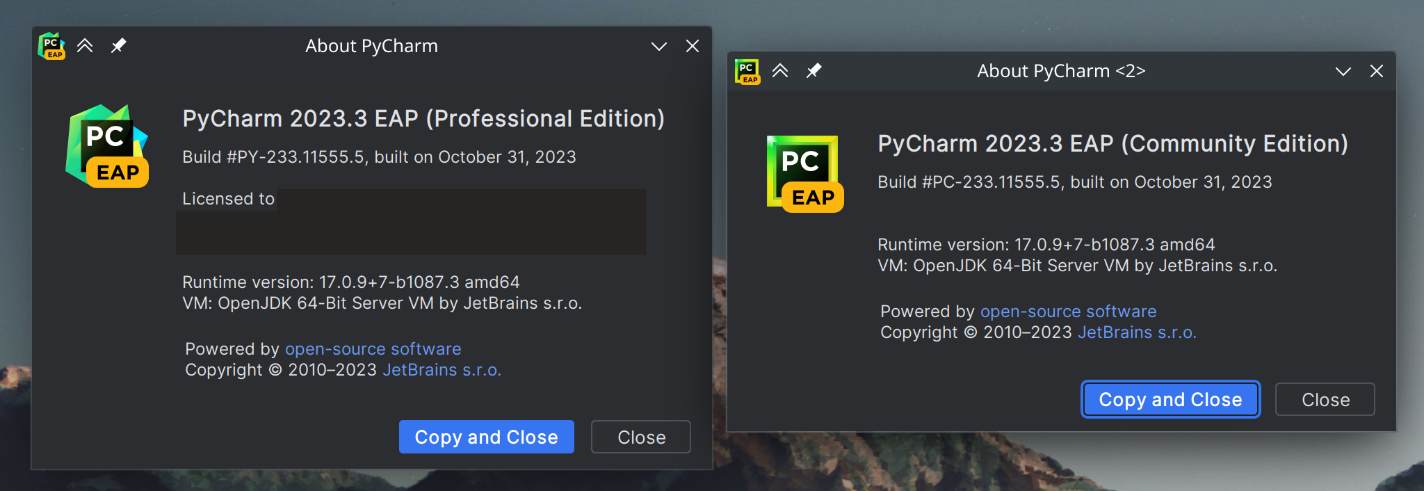Click 'Runtime version' line in Professional dialog
This screenshot has height=491, width=1424.
click(x=351, y=282)
